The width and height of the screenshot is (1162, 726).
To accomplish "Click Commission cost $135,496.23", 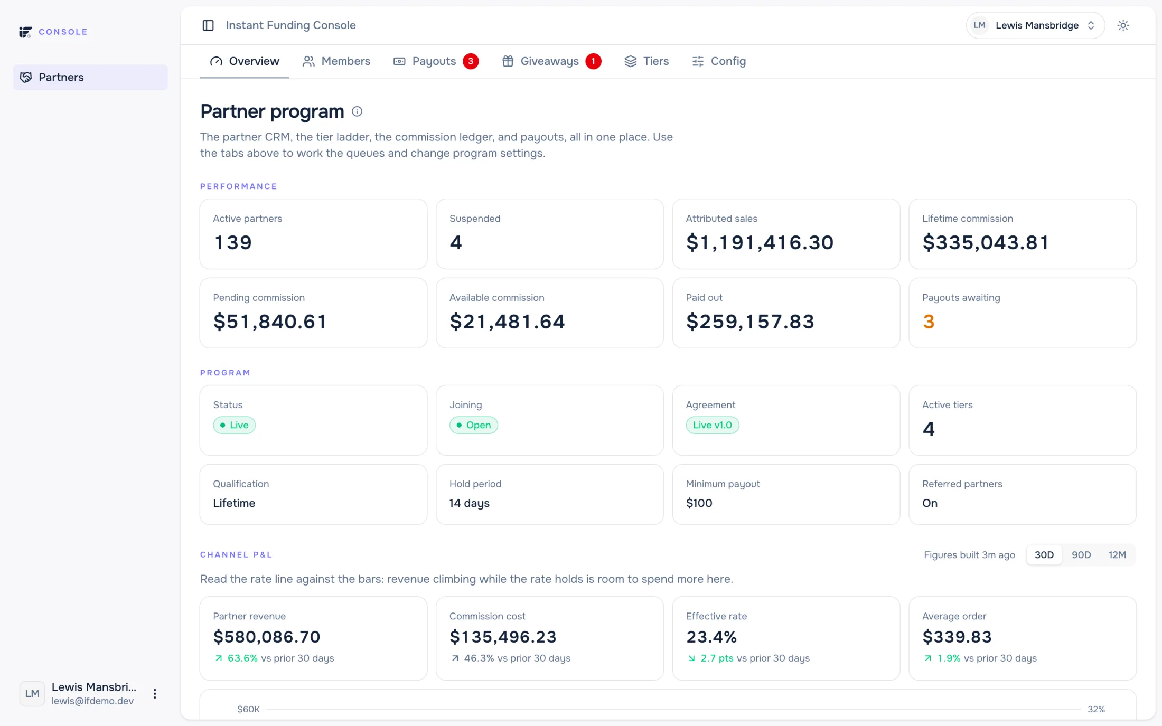I will pyautogui.click(x=503, y=637).
